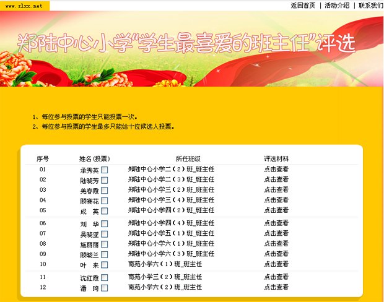
Task: Click the 评选 banner title image
Action: click(x=186, y=43)
